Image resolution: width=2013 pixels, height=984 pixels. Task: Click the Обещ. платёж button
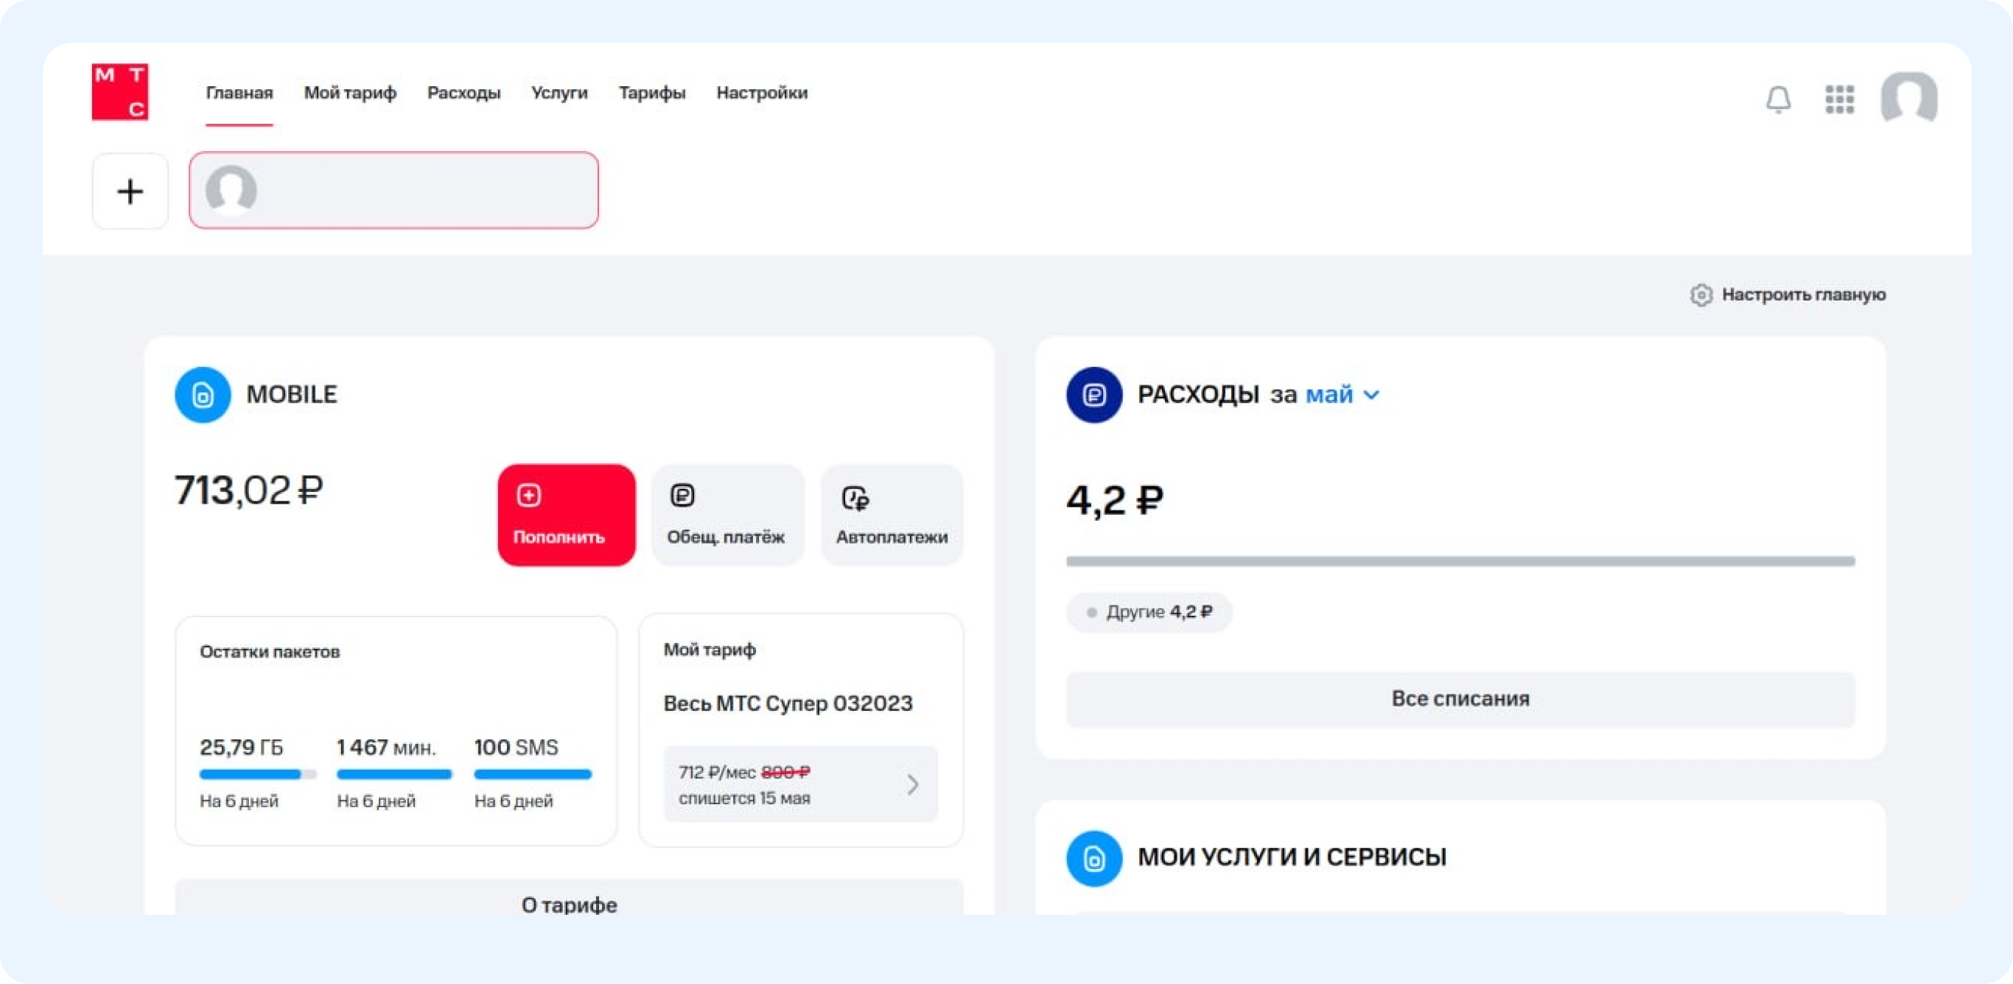pos(727,515)
